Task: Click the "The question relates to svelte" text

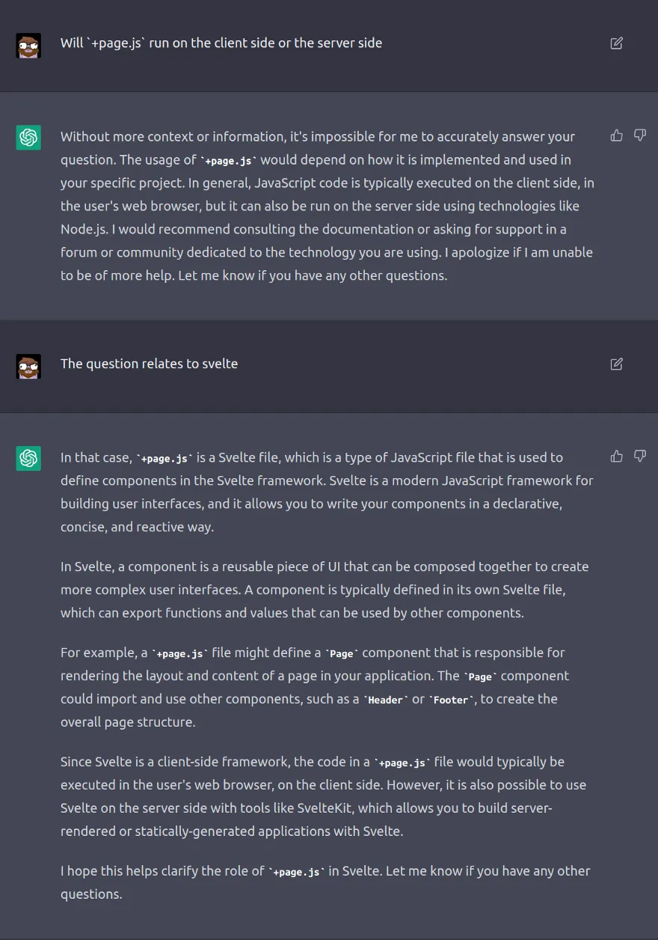Action: tap(149, 364)
